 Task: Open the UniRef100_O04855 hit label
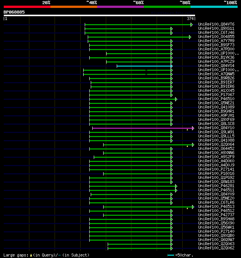[216, 37]
